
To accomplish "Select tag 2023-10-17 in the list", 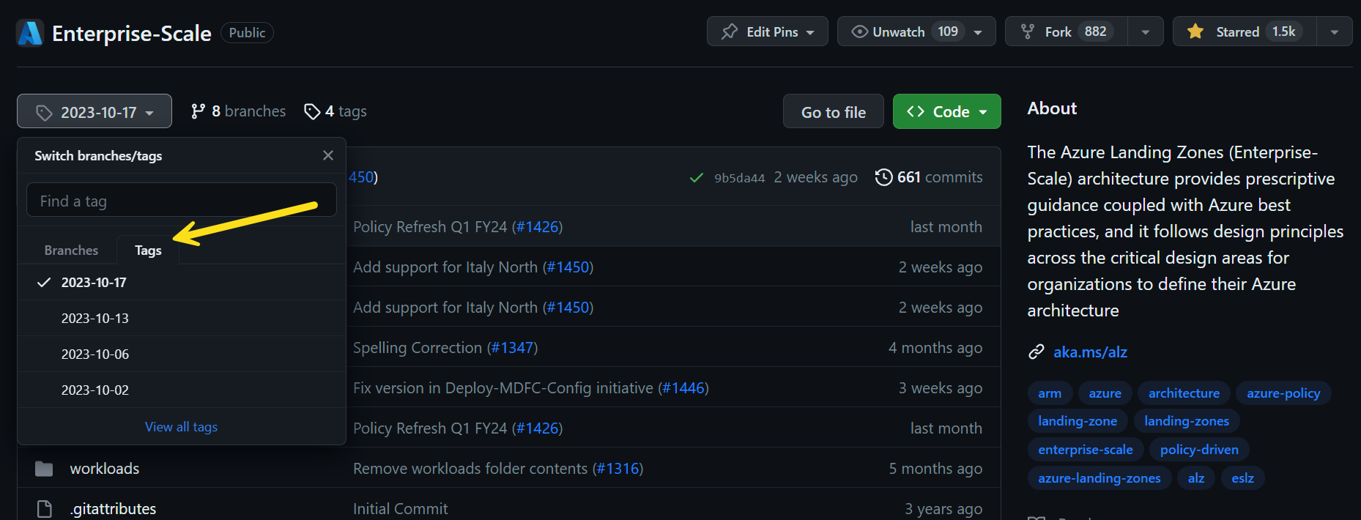I will point(182,282).
